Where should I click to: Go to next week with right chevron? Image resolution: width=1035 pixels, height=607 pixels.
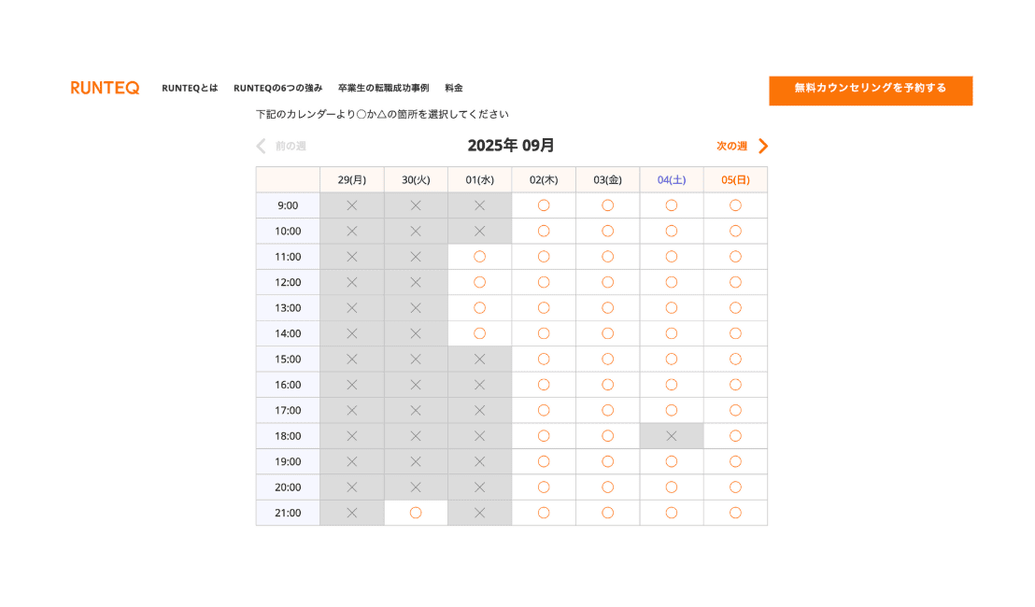pos(763,146)
